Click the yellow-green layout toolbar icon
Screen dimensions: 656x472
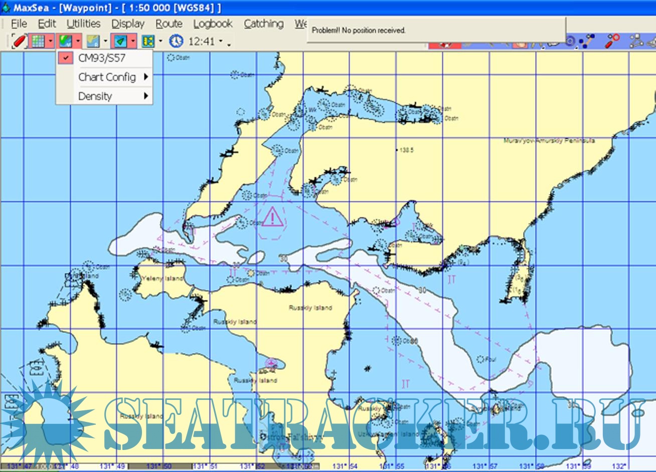pos(147,41)
